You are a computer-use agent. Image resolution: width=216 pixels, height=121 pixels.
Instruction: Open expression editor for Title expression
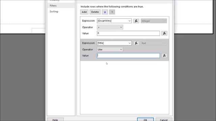click(x=136, y=43)
